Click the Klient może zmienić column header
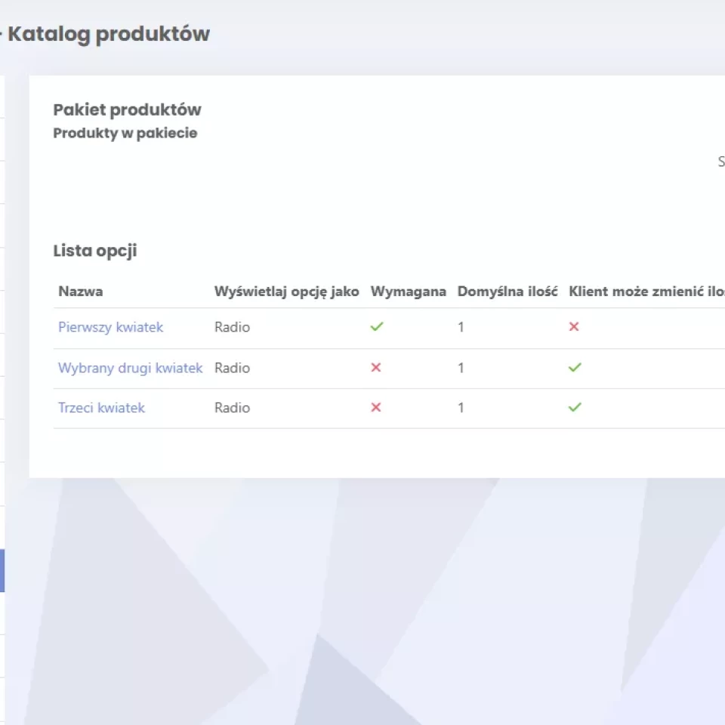725x725 pixels. [646, 292]
